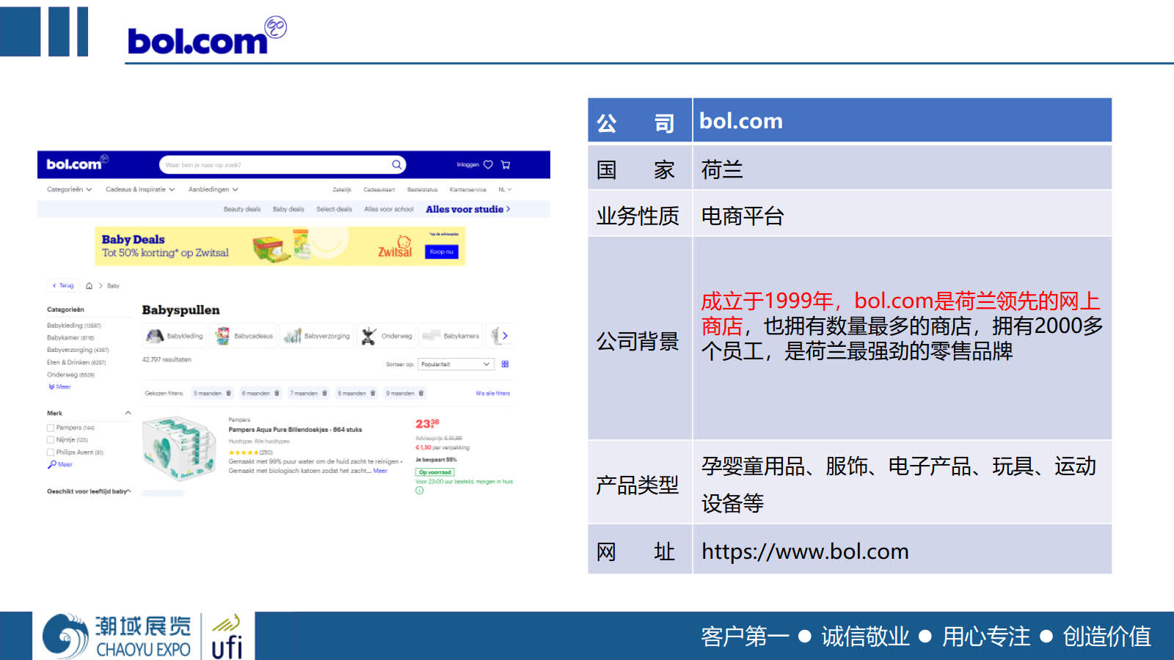This screenshot has width=1174, height=660.
Task: Click the bol.com logo in the blue header
Action: (x=77, y=164)
